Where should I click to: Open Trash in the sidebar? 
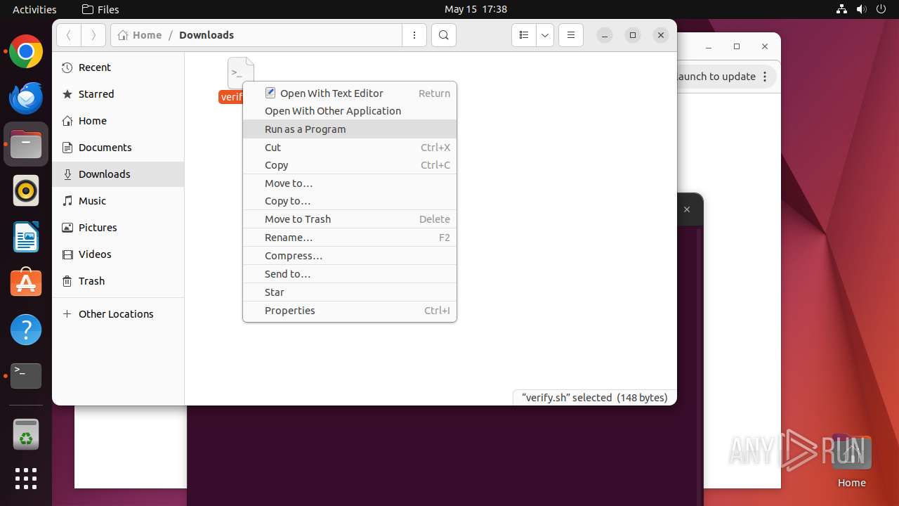(118, 281)
